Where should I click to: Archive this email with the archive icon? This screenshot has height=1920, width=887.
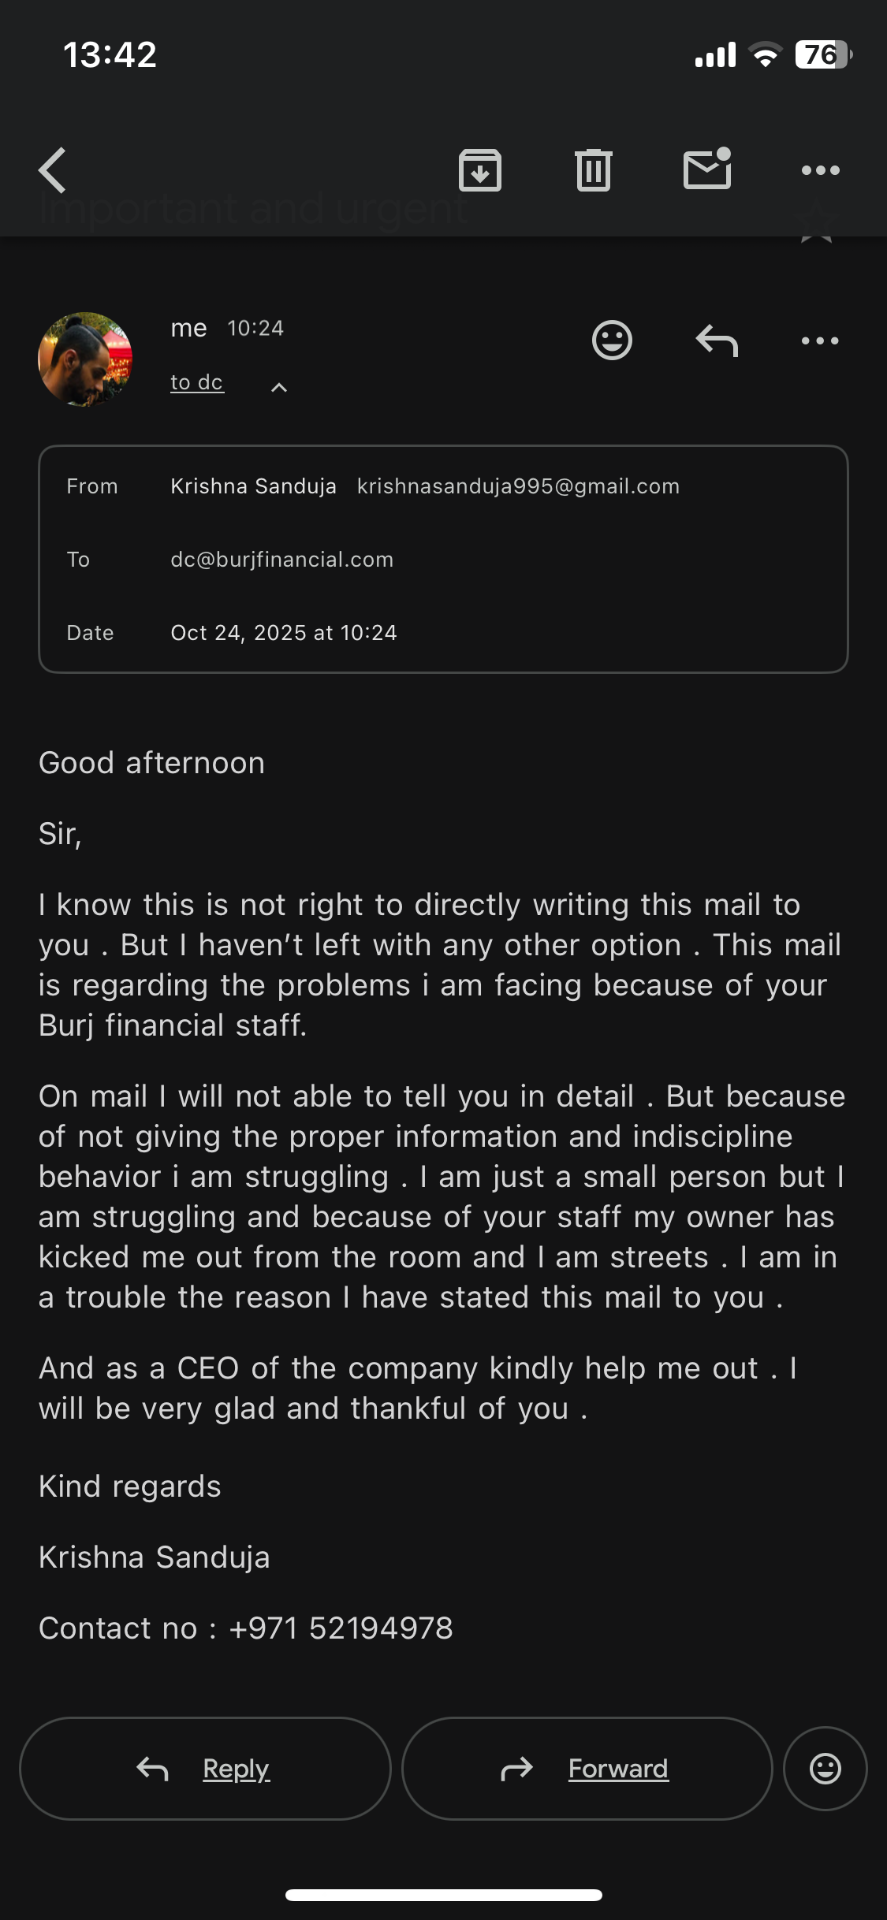(480, 170)
